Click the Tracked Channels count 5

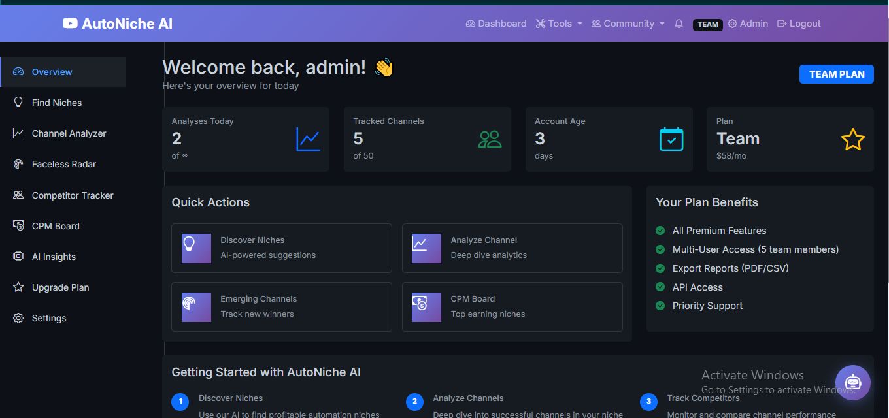tap(358, 138)
